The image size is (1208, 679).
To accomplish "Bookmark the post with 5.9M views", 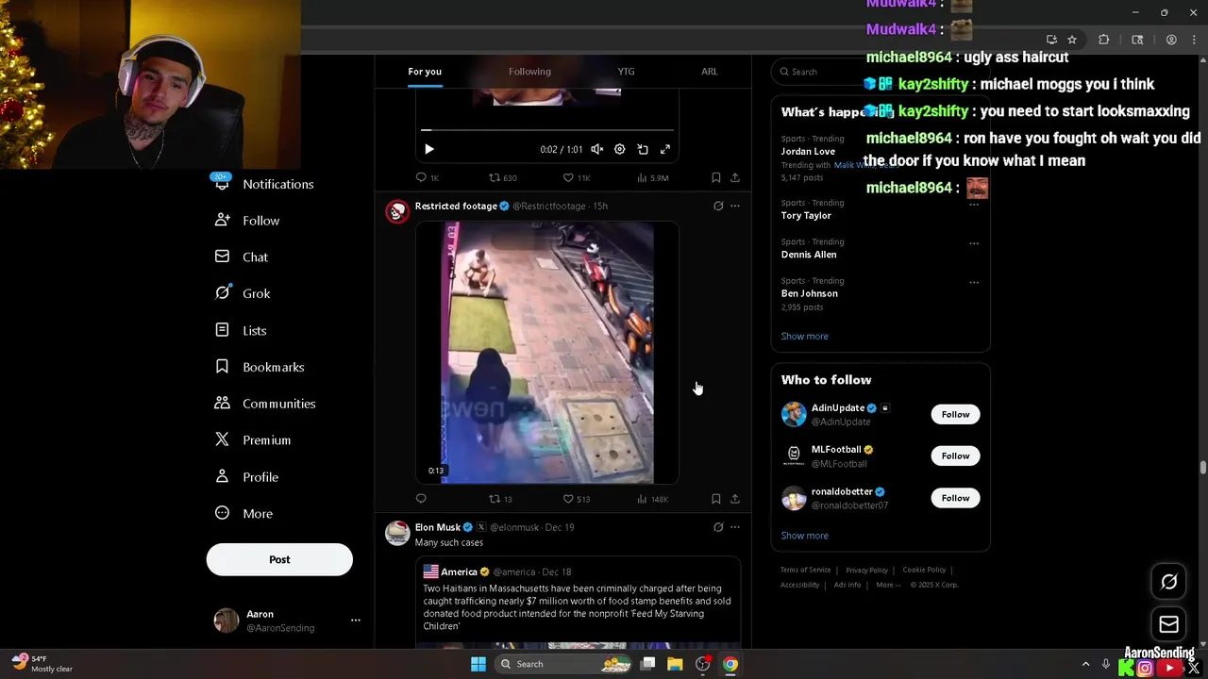I will (x=715, y=177).
